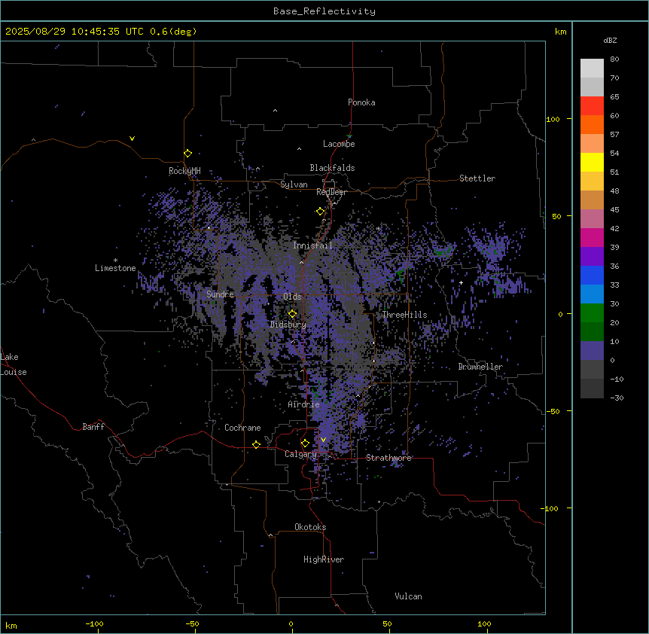Select the Calgary label
Viewport: 649px width, 634px height.
[300, 454]
